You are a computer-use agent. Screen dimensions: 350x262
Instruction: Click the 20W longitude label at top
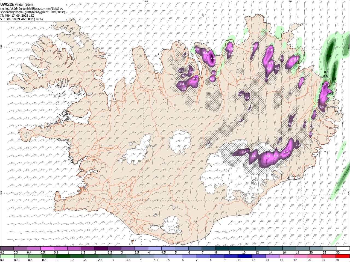pos(145,1)
